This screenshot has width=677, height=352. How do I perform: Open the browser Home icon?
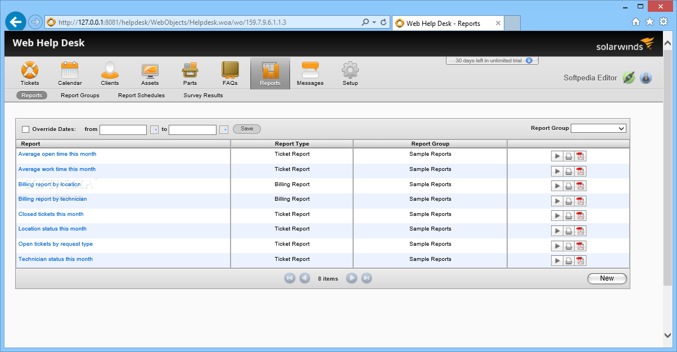tap(635, 22)
